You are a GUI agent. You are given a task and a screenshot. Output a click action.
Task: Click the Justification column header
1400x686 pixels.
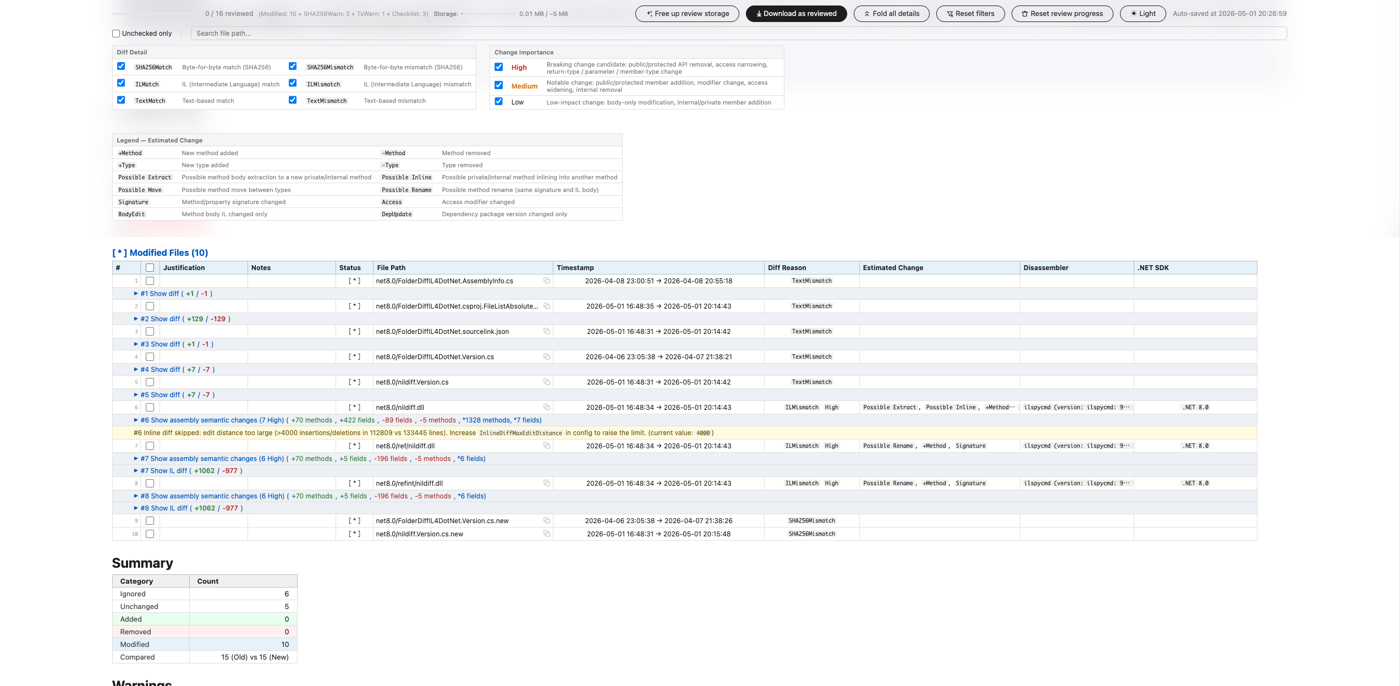(204, 268)
